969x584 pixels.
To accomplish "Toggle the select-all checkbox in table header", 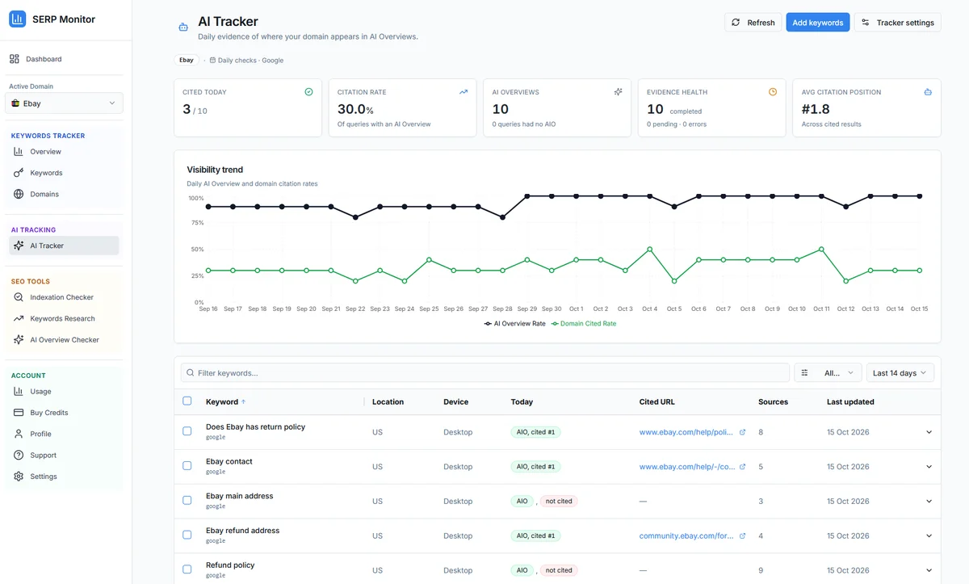I will click(187, 401).
